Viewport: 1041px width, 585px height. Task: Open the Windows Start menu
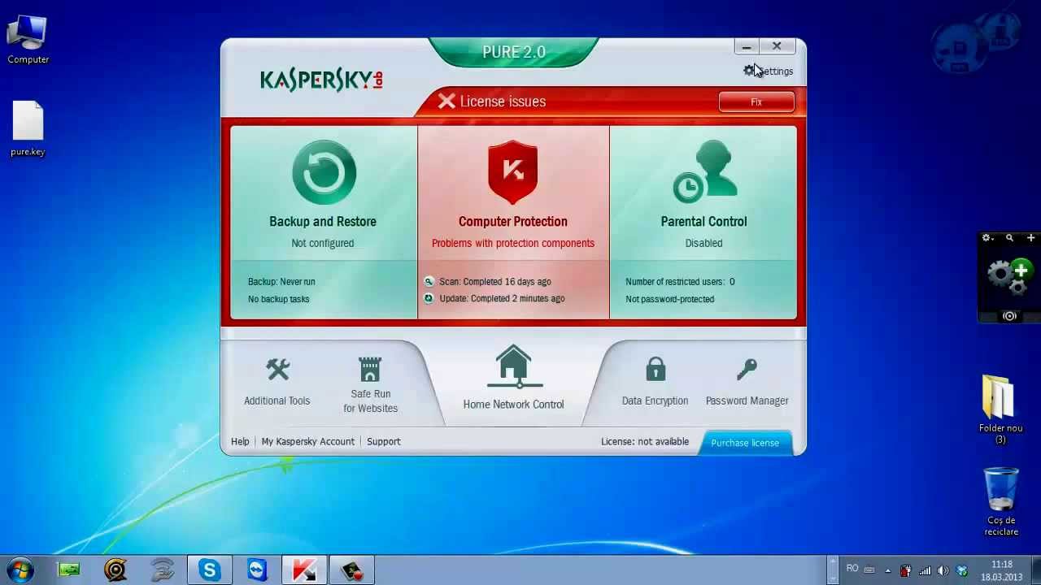pos(20,570)
